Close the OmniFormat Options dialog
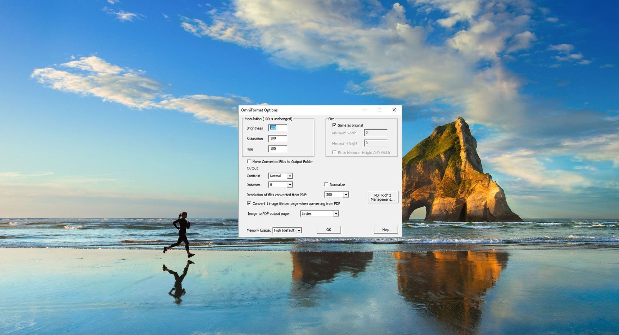Image resolution: width=619 pixels, height=335 pixels. (x=394, y=110)
